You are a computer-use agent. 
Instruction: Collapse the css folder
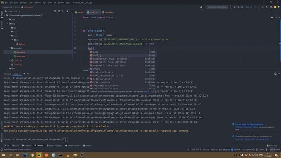[x=12, y=40]
